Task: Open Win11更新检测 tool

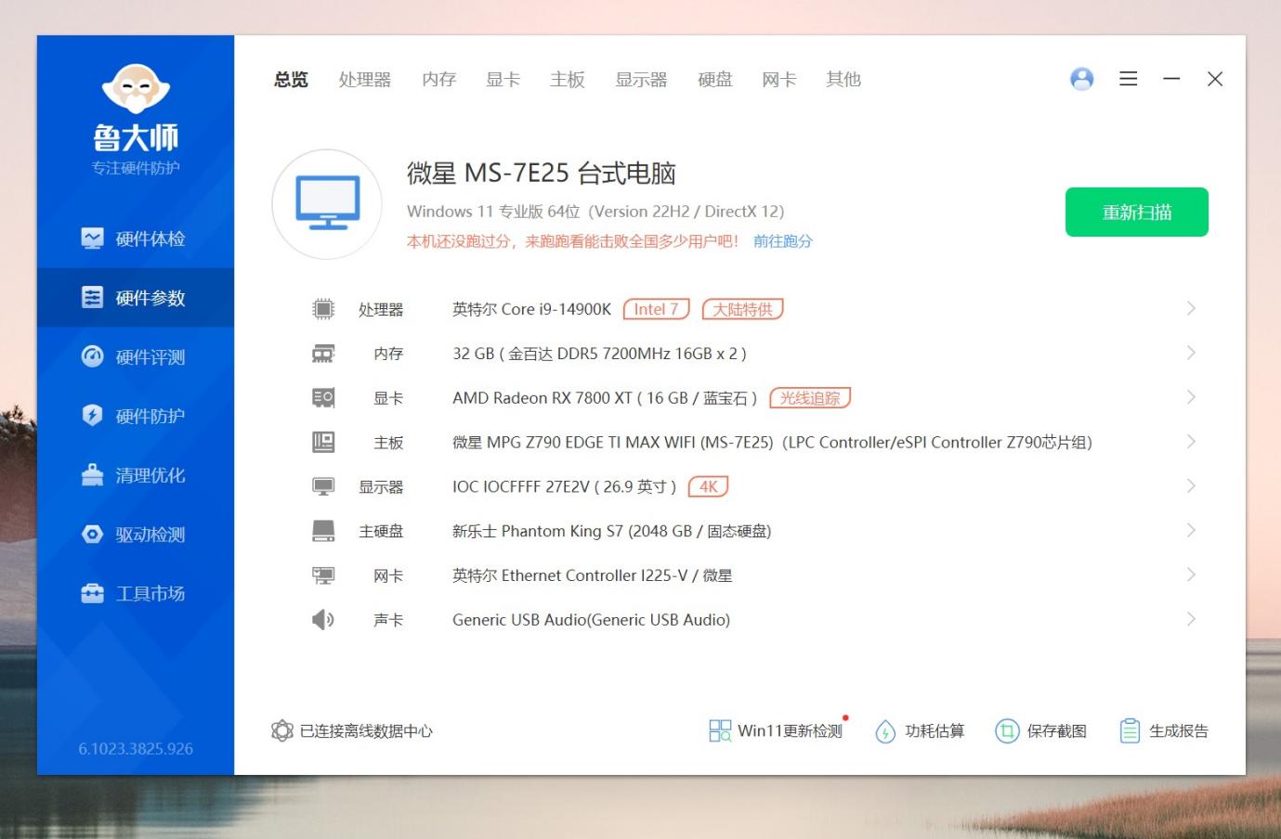Action: pos(776,730)
